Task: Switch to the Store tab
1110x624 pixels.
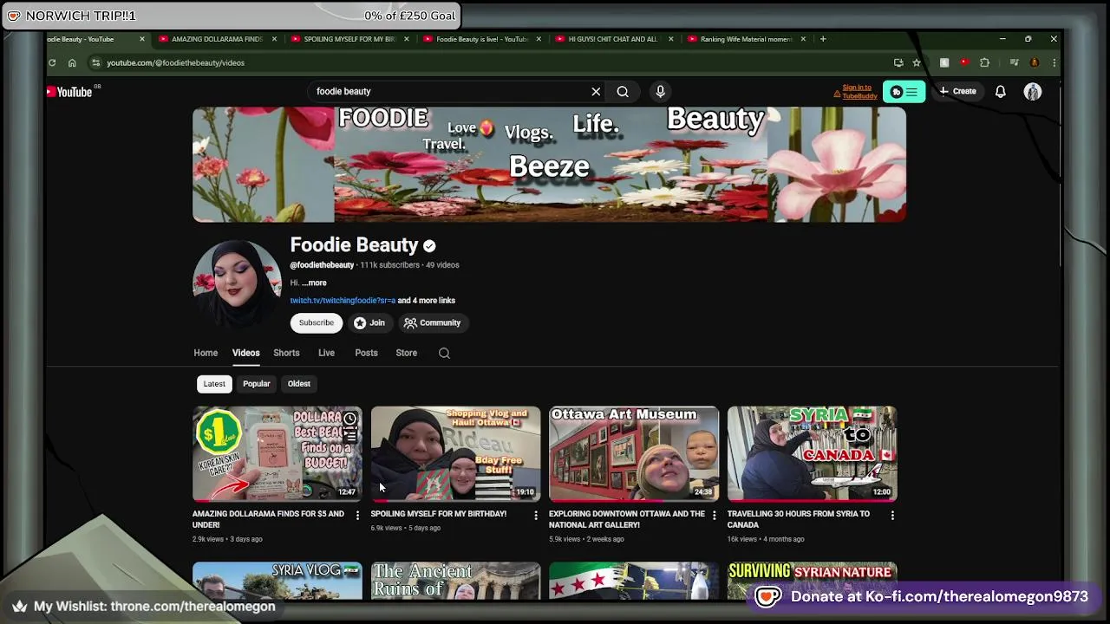Action: (x=407, y=353)
